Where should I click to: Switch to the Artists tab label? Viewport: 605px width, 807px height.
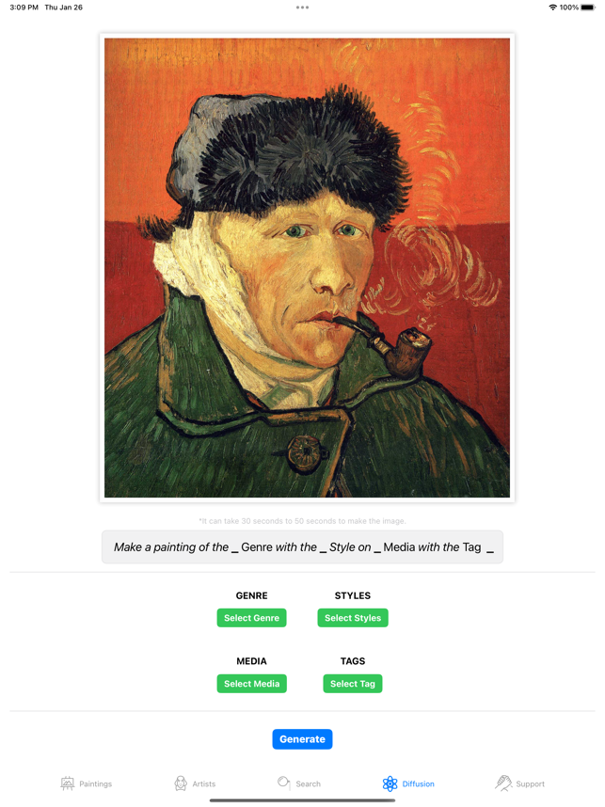click(204, 783)
